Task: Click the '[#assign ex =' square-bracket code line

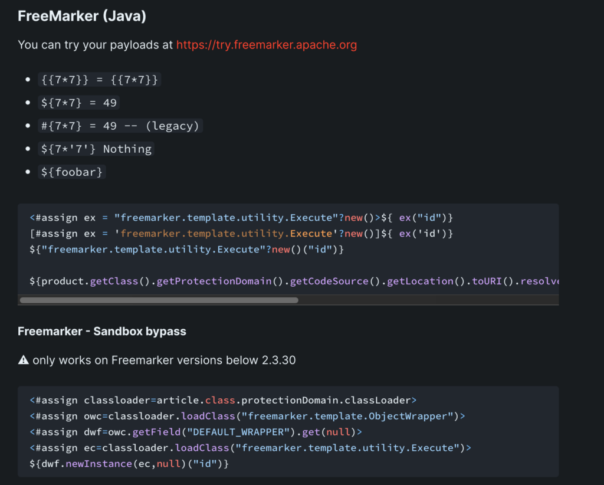Action: (x=241, y=234)
